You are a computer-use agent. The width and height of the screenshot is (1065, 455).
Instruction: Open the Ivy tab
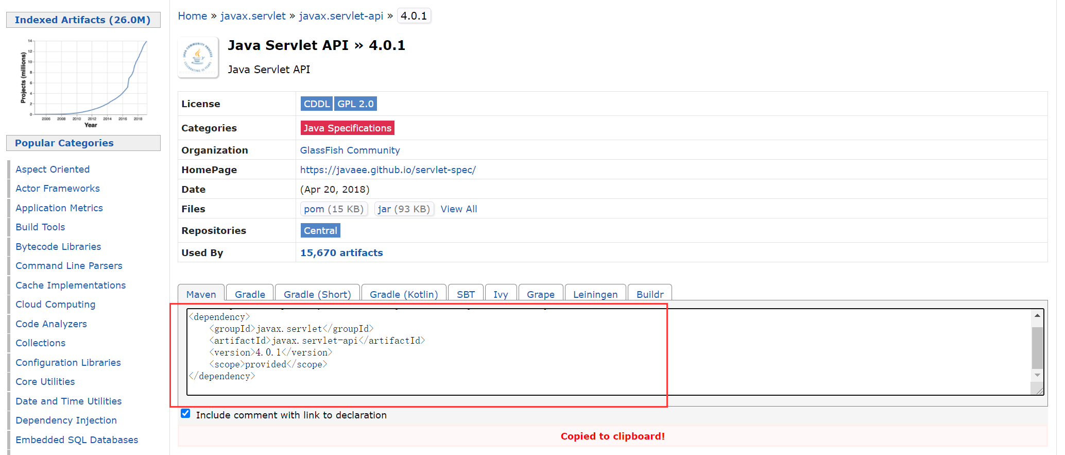501,294
